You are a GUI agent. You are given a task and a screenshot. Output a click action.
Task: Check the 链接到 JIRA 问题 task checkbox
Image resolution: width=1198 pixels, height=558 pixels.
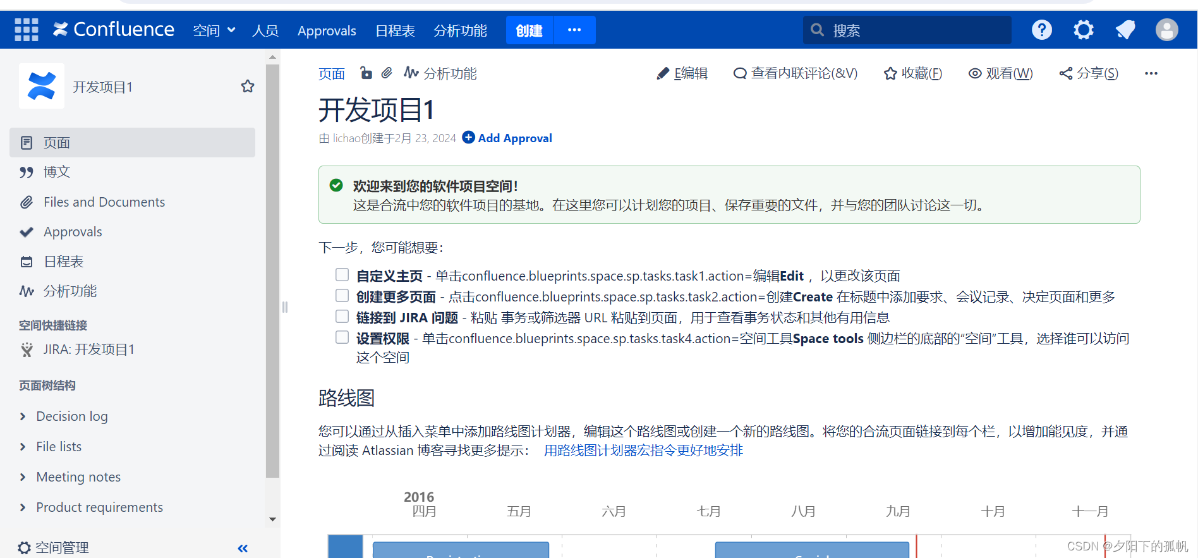[342, 316]
